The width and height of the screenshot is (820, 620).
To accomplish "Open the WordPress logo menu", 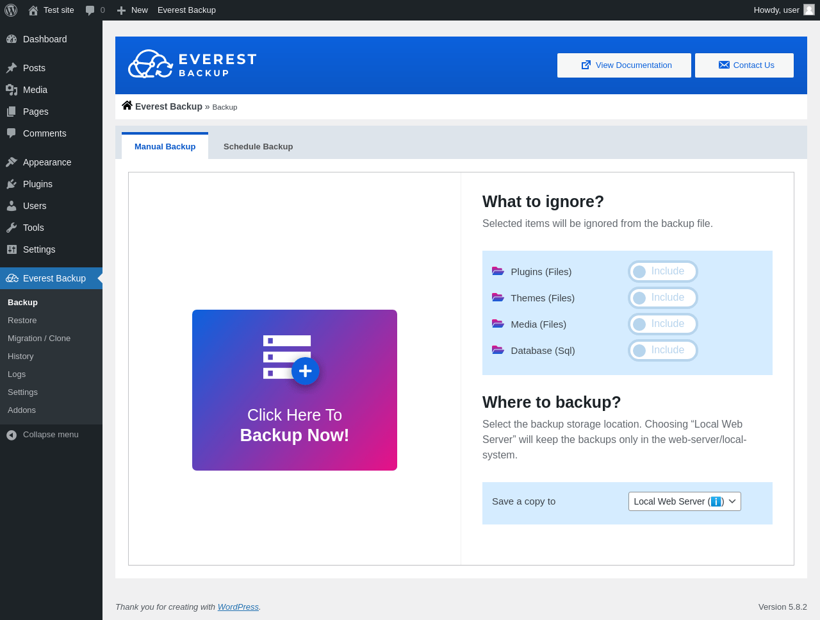I will click(11, 10).
